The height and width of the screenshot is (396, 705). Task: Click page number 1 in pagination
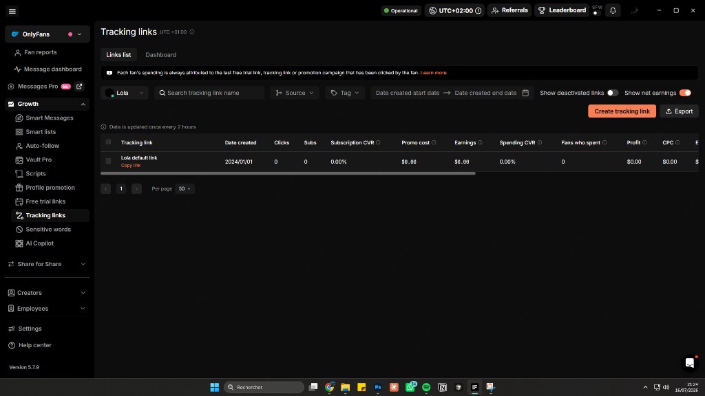pos(121,188)
